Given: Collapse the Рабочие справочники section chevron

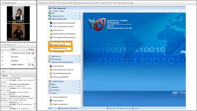Looking at the screenshot, I should point(79,19).
